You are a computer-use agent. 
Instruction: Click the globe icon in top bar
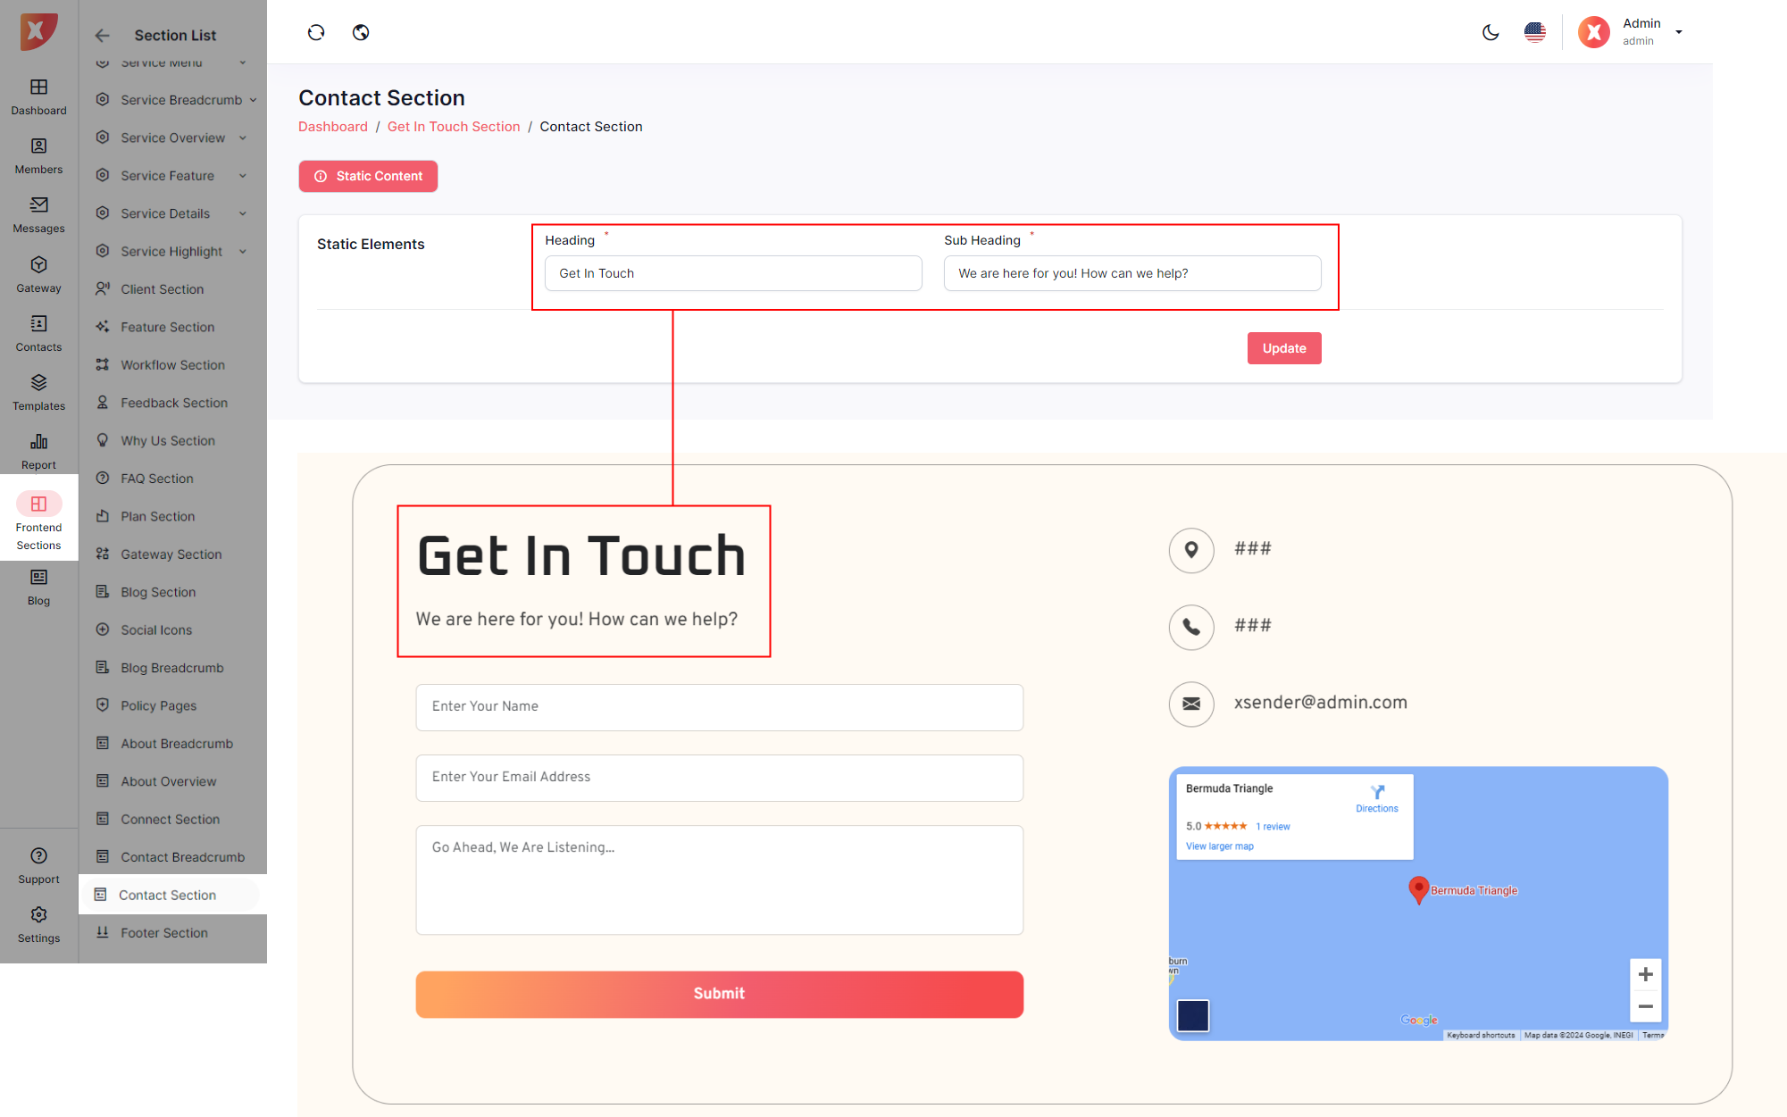[361, 33]
